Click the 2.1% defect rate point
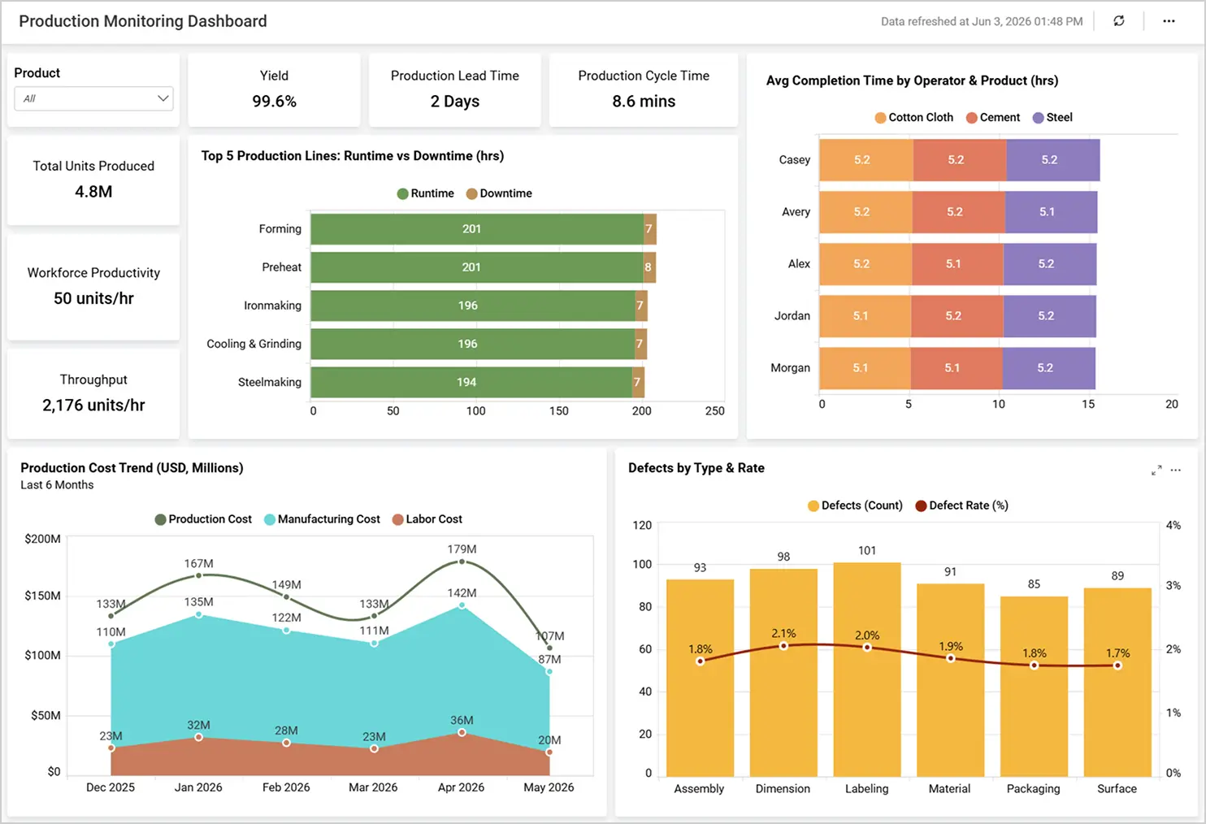 pyautogui.click(x=783, y=646)
